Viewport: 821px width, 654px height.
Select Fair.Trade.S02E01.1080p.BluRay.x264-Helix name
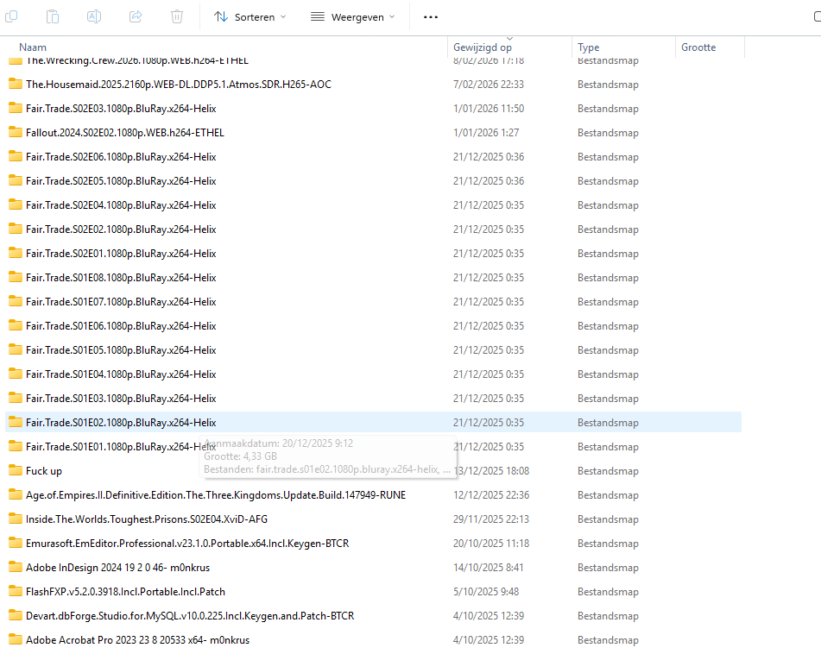[x=121, y=253]
